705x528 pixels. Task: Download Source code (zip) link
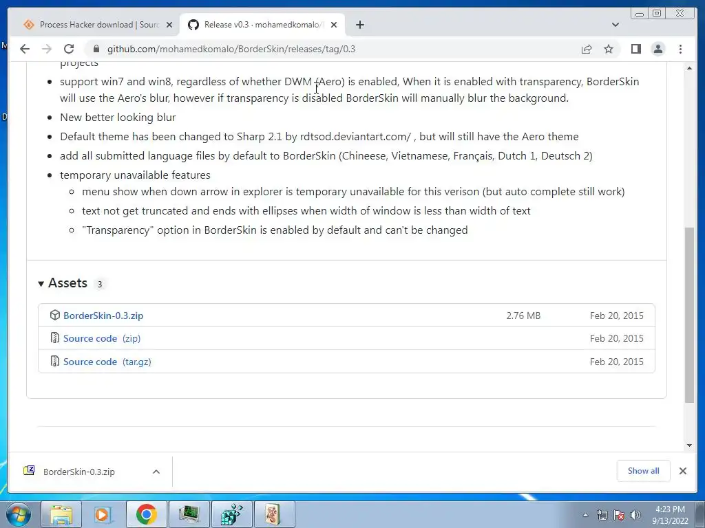(x=102, y=338)
